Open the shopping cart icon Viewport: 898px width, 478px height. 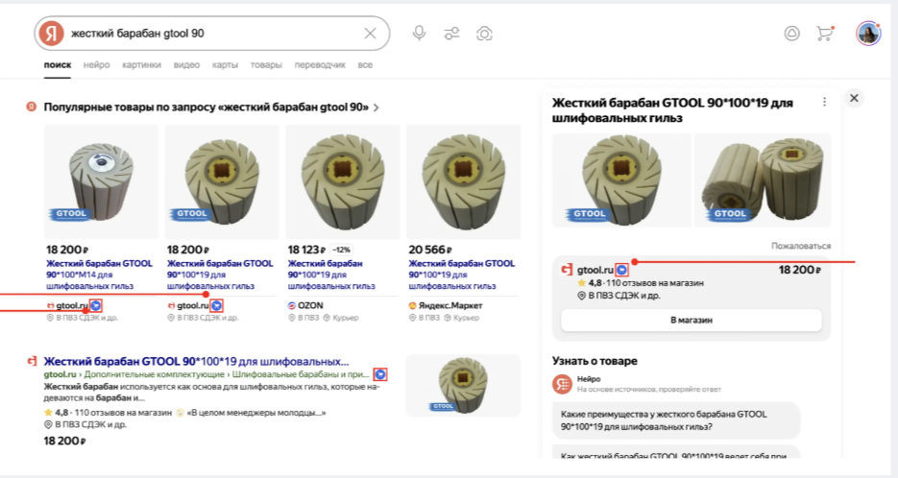coord(824,33)
